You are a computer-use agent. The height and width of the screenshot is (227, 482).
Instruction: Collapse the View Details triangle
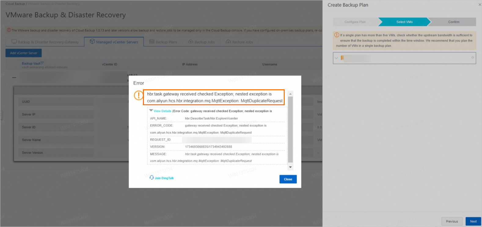pyautogui.click(x=151, y=110)
